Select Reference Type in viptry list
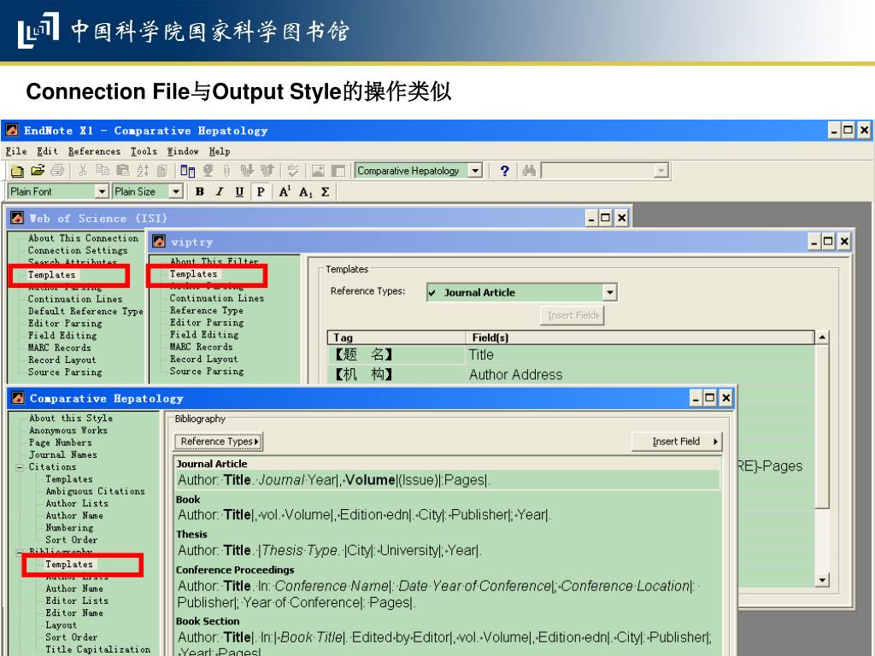875x656 pixels. coord(207,311)
